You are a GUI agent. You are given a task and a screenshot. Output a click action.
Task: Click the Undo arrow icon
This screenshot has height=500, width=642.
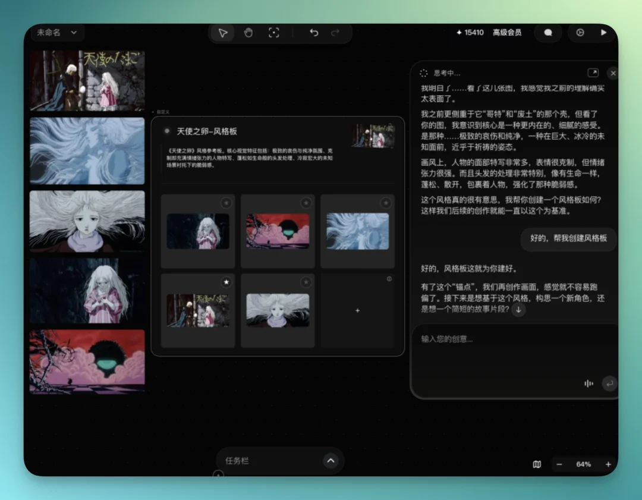pyautogui.click(x=314, y=33)
